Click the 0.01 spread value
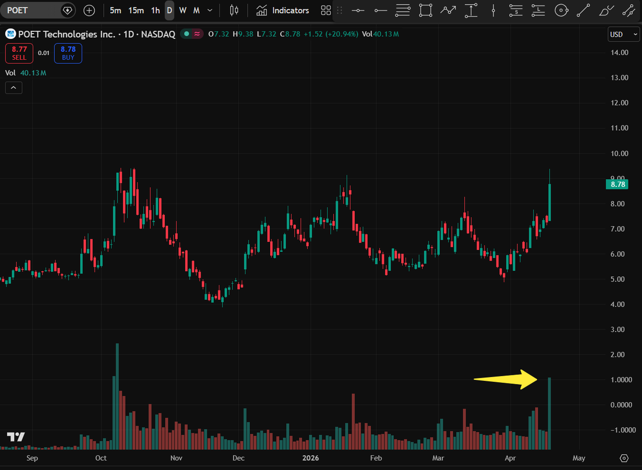The width and height of the screenshot is (642, 470). (x=44, y=53)
